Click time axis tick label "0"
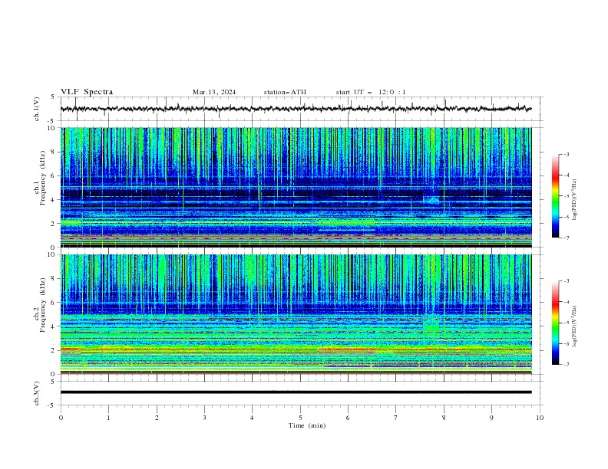The image size is (608, 469). [x=61, y=418]
